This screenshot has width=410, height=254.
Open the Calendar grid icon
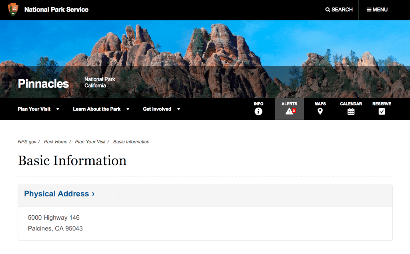(351, 111)
